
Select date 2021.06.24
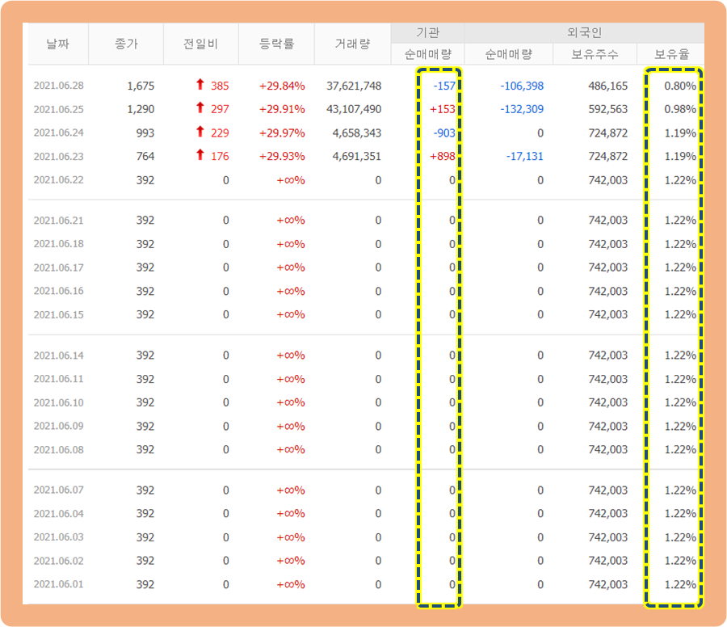click(x=59, y=133)
